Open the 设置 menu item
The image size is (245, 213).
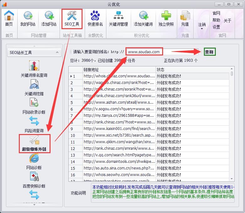pos(216,27)
